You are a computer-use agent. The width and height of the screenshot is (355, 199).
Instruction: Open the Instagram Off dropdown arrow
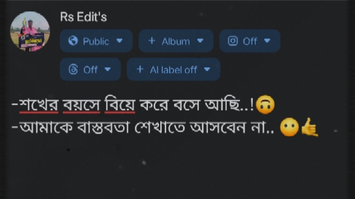267,41
